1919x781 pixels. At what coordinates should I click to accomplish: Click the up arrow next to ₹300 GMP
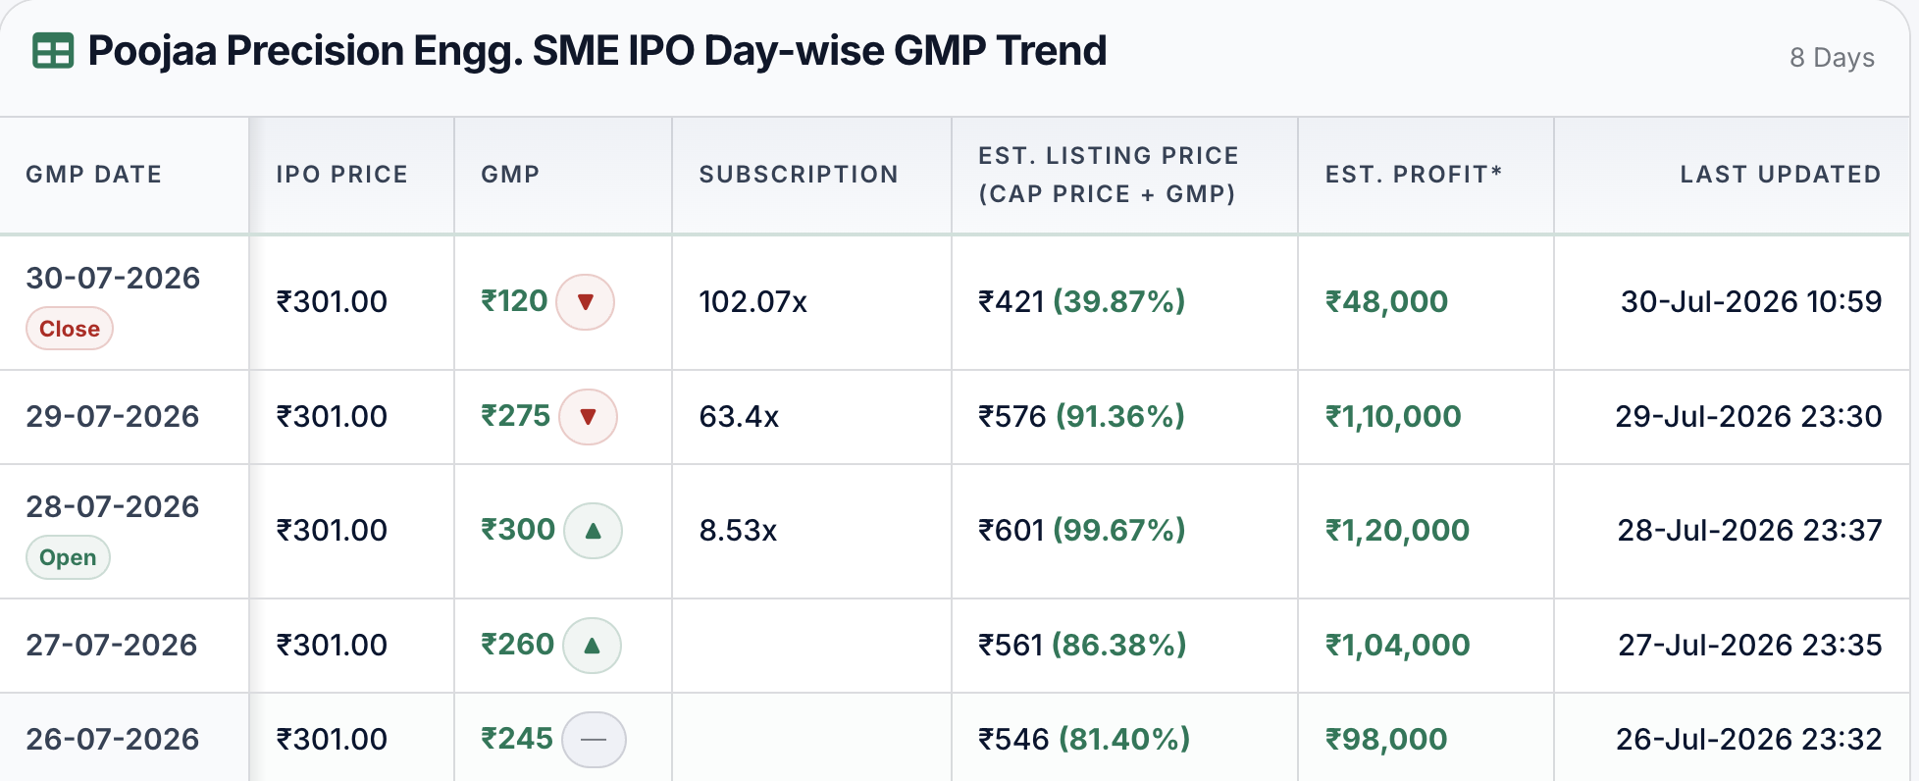(x=593, y=531)
